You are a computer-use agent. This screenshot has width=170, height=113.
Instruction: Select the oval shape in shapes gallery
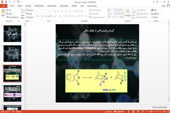[119, 10]
